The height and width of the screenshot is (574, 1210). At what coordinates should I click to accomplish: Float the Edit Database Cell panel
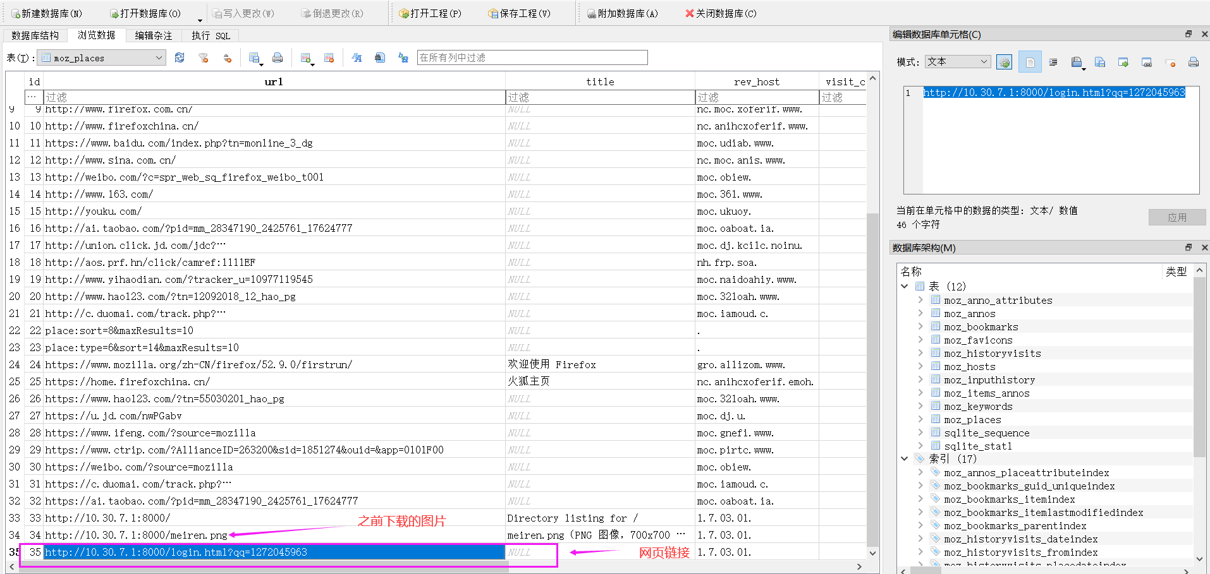(1189, 34)
